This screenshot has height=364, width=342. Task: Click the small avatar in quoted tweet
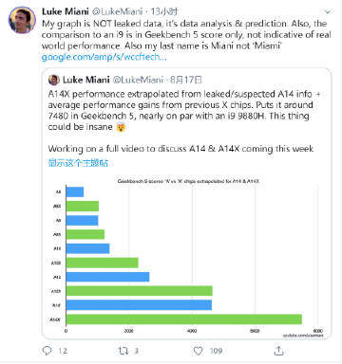point(54,80)
